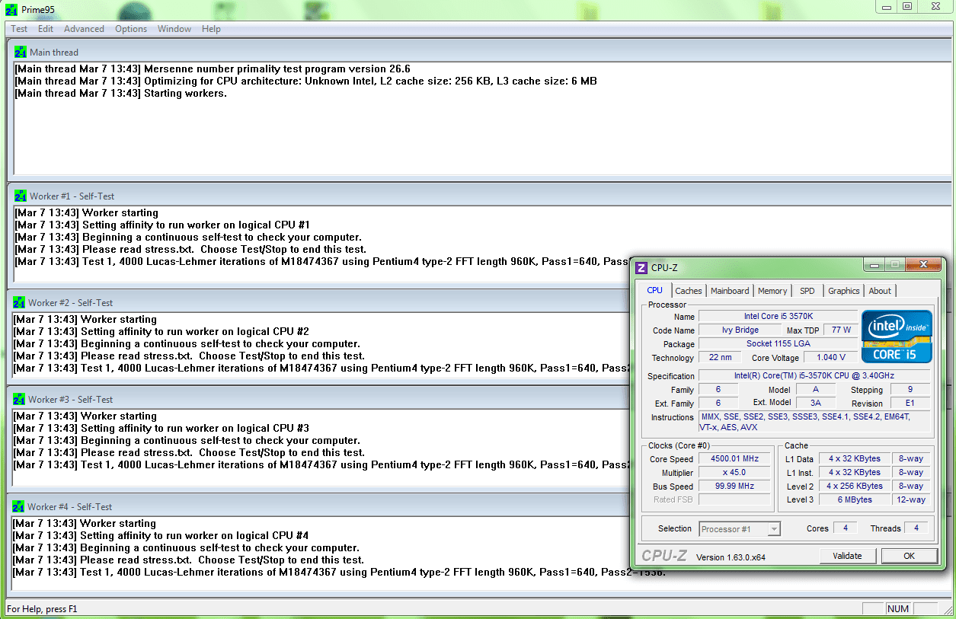Switch to the Mainboard tab in CPU-Z
This screenshot has width=956, height=619.
730,291
